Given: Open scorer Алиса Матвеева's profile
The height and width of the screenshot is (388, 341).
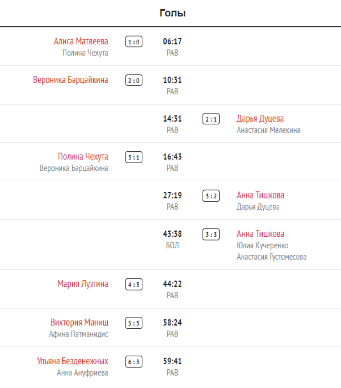Looking at the screenshot, I should pos(81,41).
